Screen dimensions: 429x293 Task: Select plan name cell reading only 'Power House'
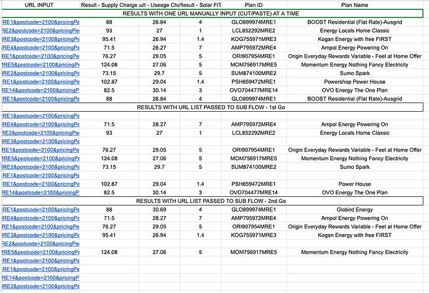354,184
